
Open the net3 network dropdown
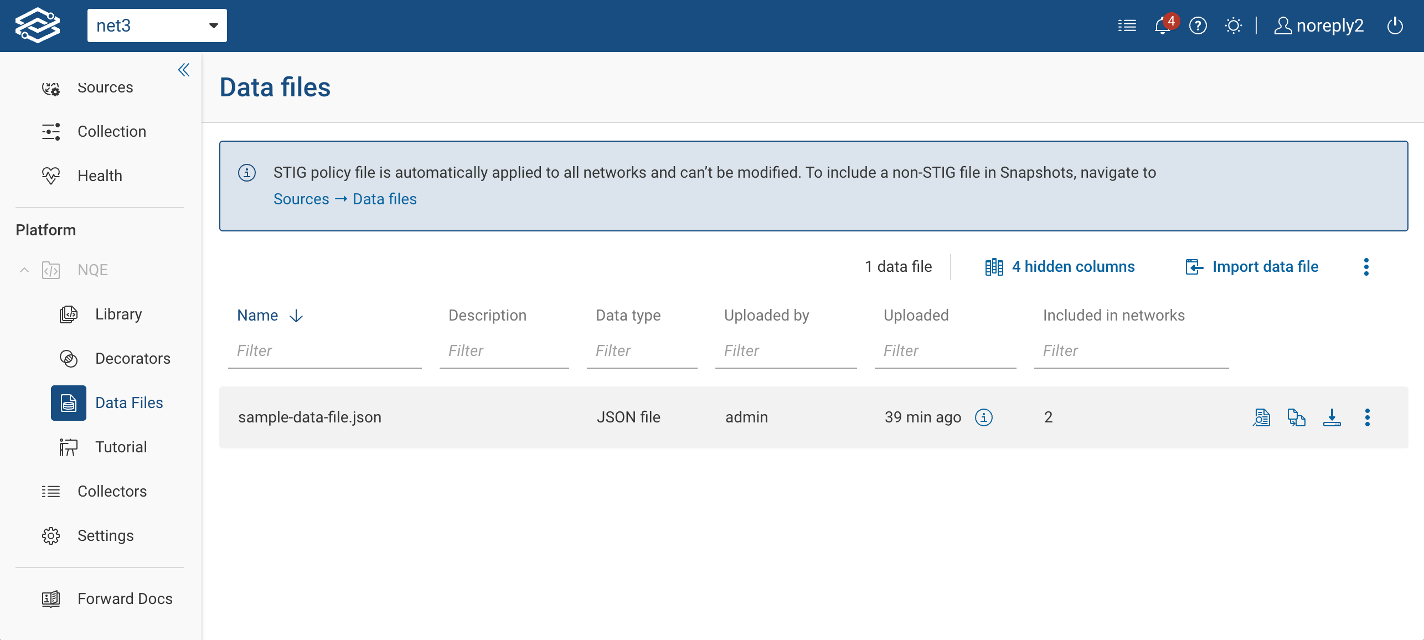pos(157,25)
